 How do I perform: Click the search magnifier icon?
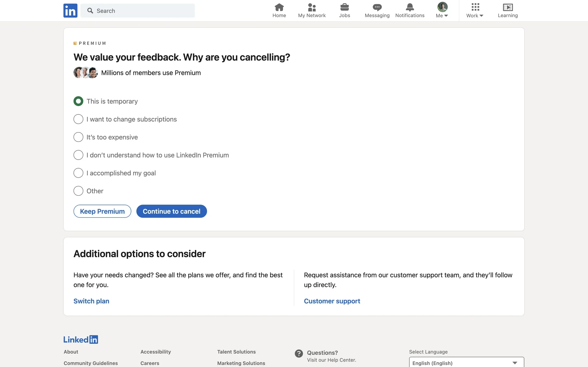[x=90, y=11]
